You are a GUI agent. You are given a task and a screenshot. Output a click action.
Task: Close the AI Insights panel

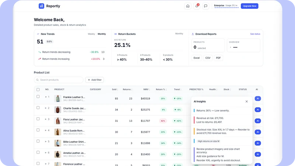(247, 101)
